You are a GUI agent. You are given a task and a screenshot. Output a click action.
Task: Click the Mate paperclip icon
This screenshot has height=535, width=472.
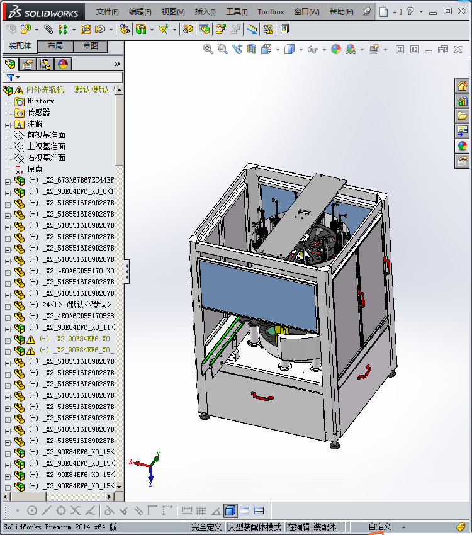[x=48, y=30]
